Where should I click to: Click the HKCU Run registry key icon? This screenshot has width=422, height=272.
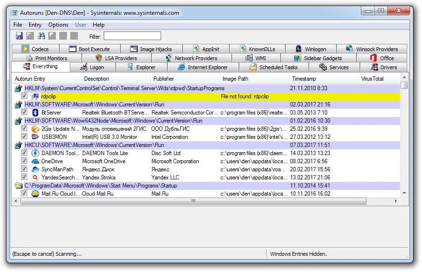click(18, 145)
